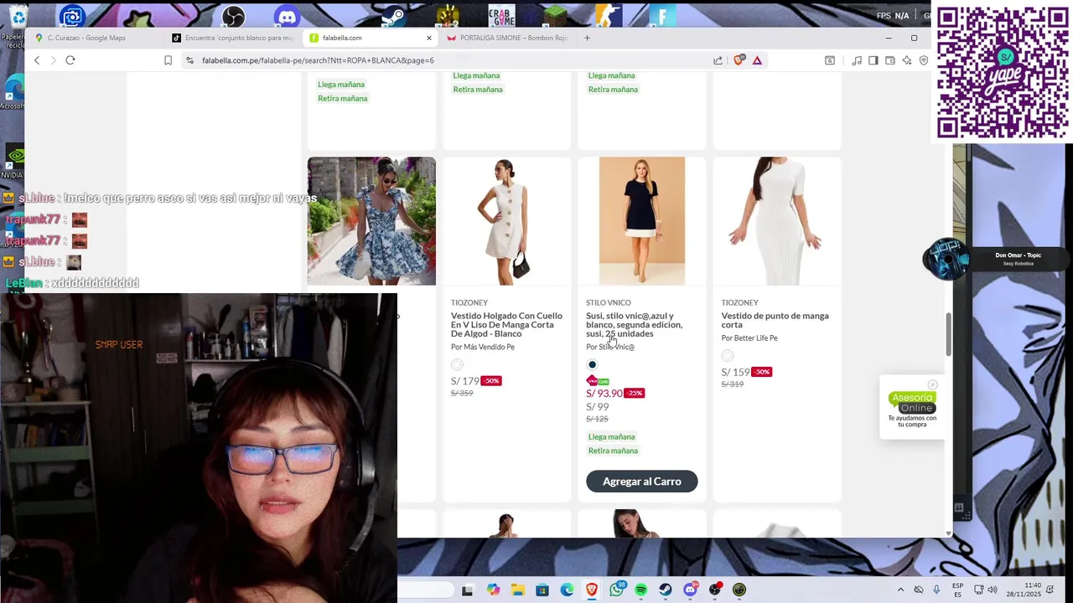1073x603 pixels.
Task: Click Retira mañana label under Susi dress
Action: pos(613,451)
